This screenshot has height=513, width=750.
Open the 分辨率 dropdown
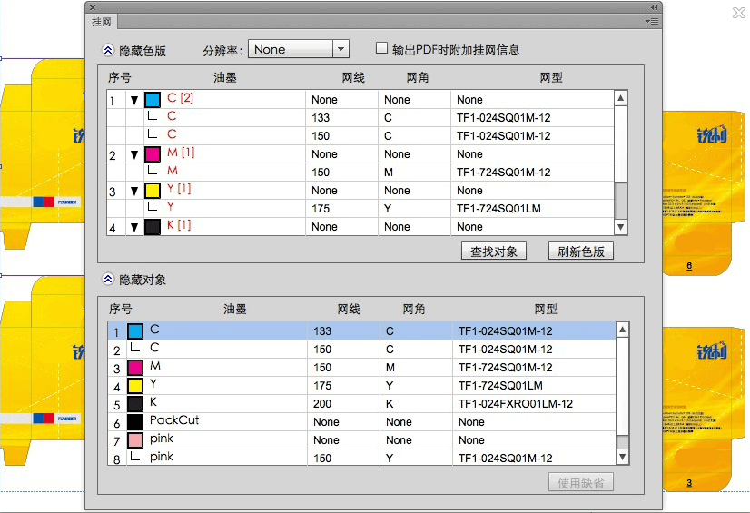click(340, 50)
